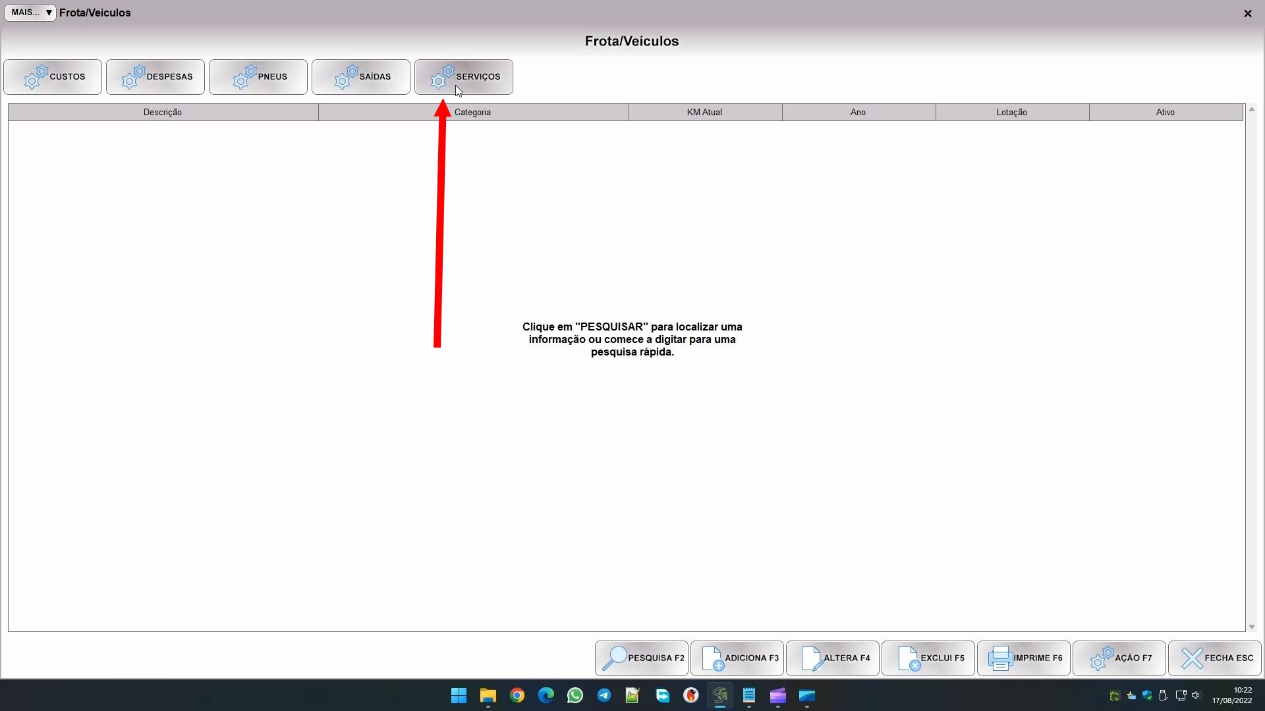
Task: Open the AÇÃO F7 actions button
Action: pyautogui.click(x=1119, y=658)
